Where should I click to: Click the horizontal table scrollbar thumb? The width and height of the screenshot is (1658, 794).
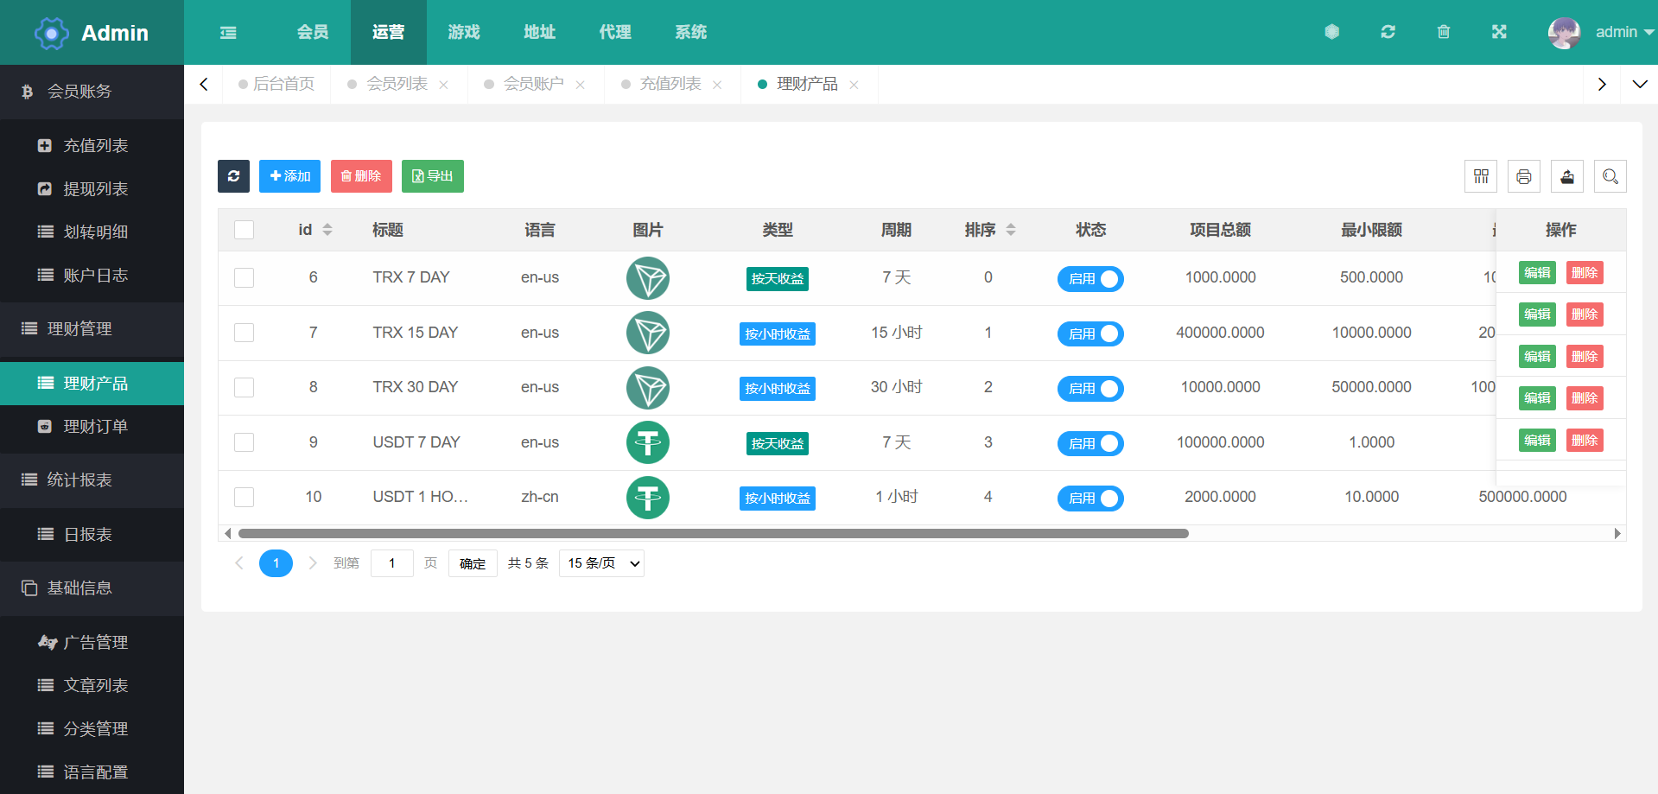(714, 534)
